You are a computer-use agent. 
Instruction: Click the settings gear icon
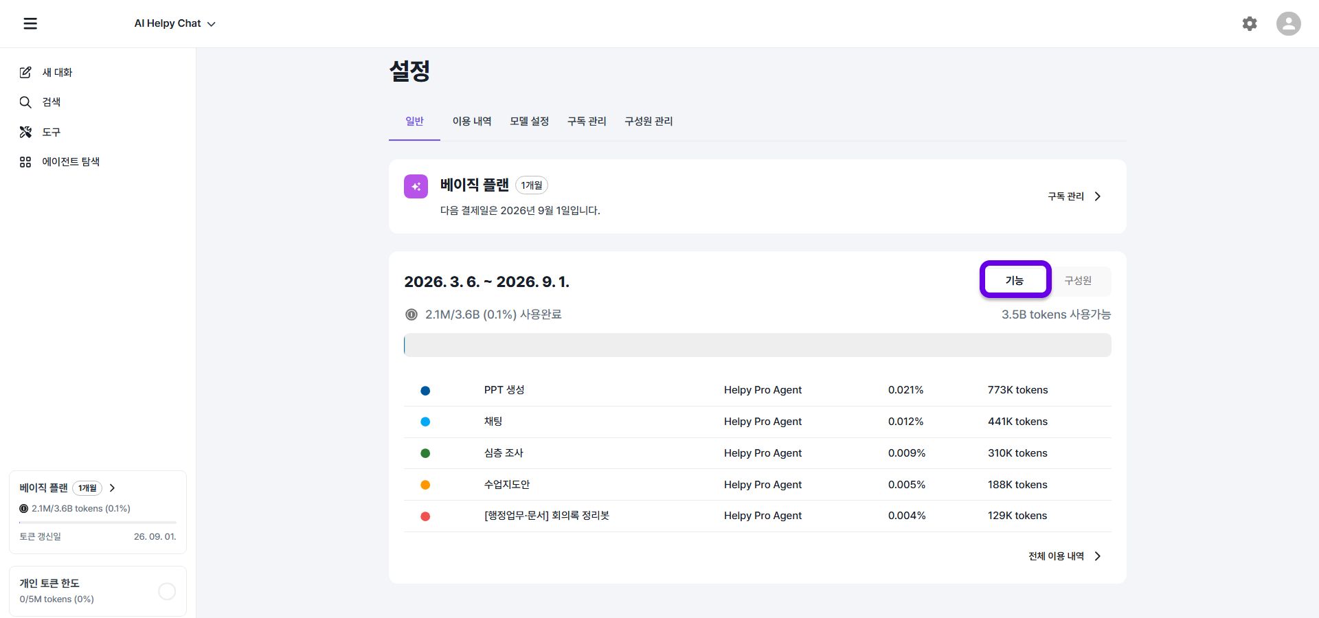(x=1250, y=23)
